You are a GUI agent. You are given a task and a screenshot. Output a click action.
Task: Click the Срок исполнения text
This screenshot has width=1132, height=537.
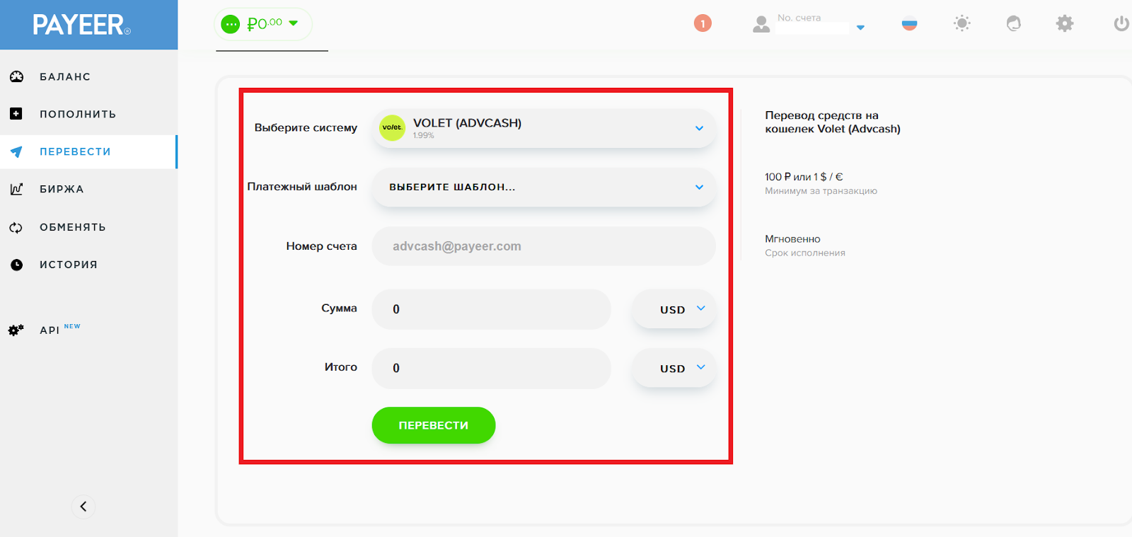pyautogui.click(x=805, y=253)
